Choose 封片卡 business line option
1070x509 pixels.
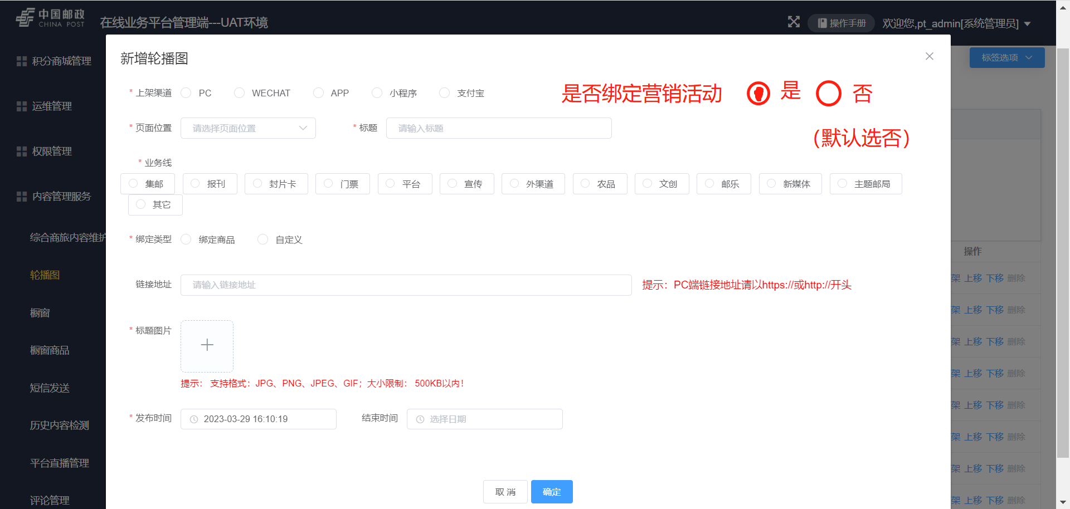(276, 184)
